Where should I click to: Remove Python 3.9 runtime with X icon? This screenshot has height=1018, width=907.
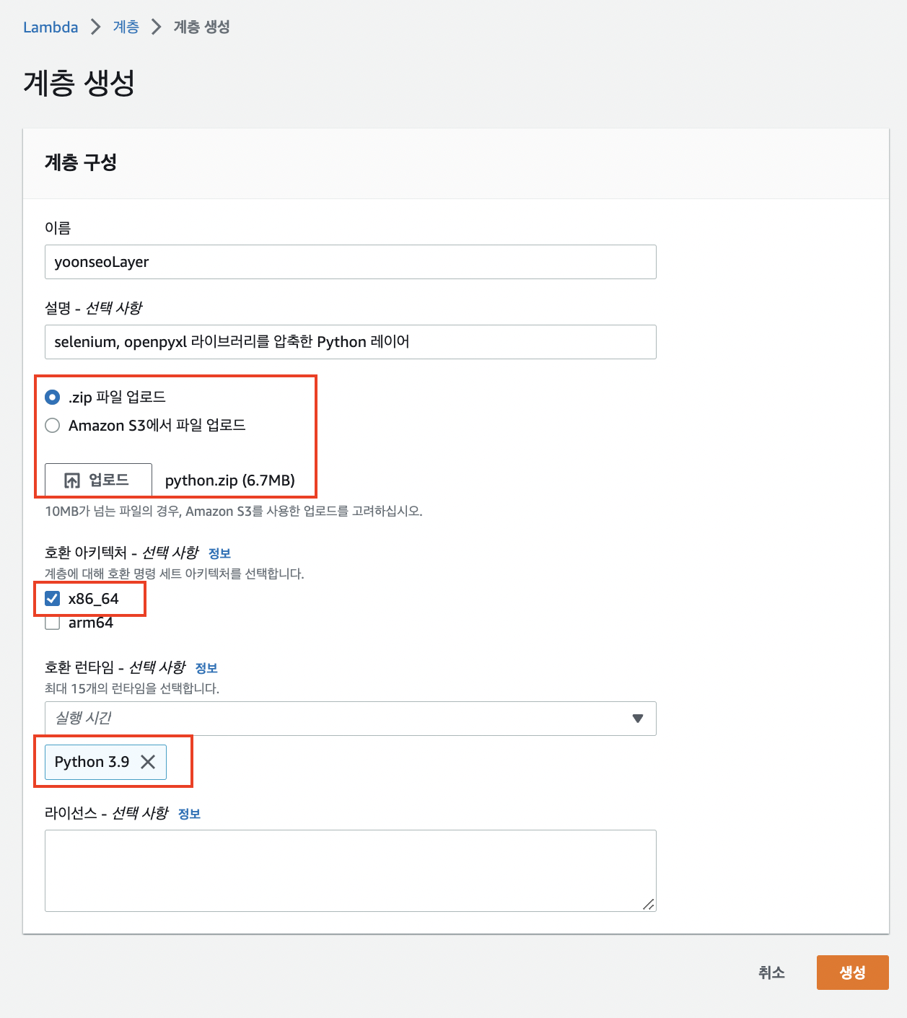pyautogui.click(x=148, y=762)
